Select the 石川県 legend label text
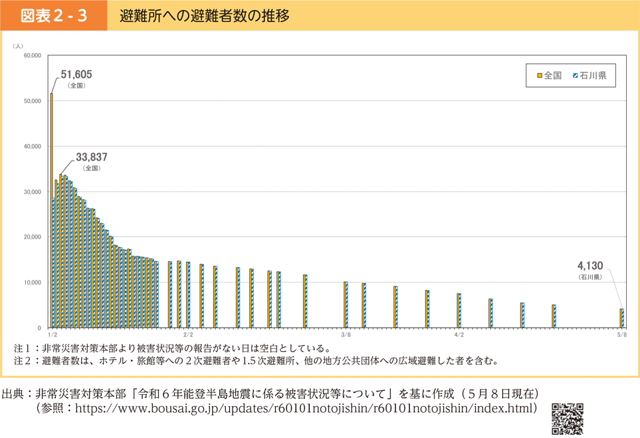Viewport: 640px width, 438px height. [x=593, y=76]
